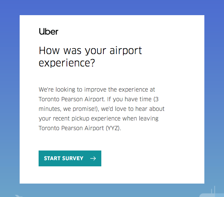Click the "minutes, we promise!)" text

pos(69,109)
